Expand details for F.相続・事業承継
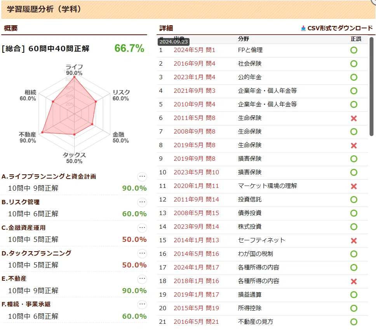 pos(142,305)
